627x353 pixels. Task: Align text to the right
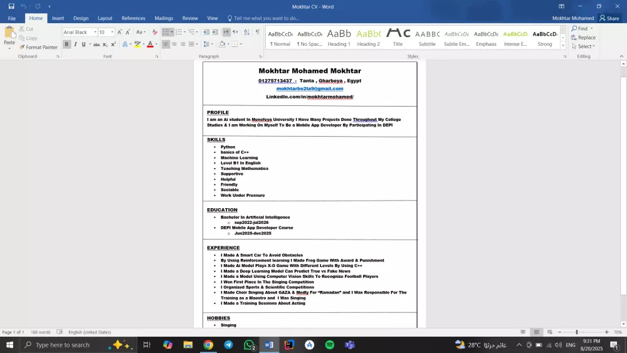click(x=183, y=44)
